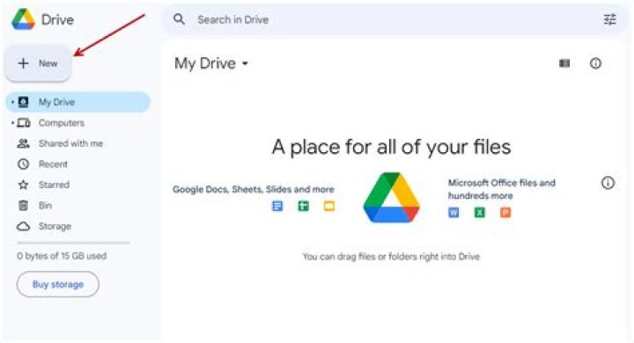The width and height of the screenshot is (634, 343).
Task: Click the Recent clock icon
Action: pos(24,164)
